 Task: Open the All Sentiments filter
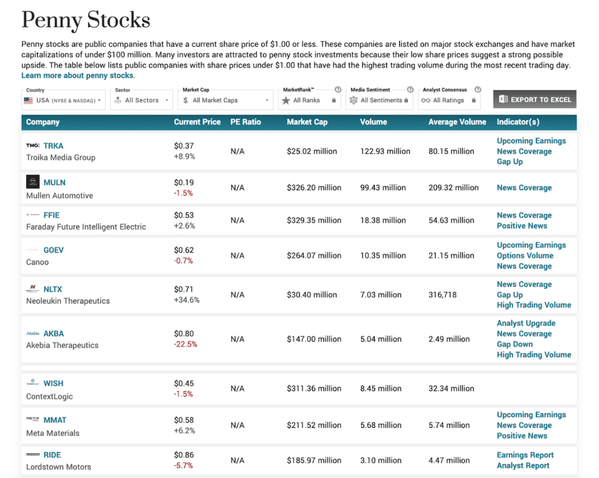pos(378,100)
